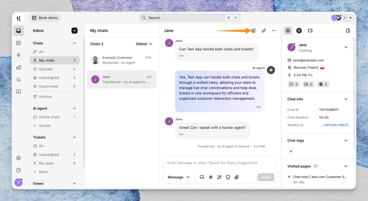Add a chat tag with plus button
The height and width of the screenshot is (201, 368).
tap(291, 151)
